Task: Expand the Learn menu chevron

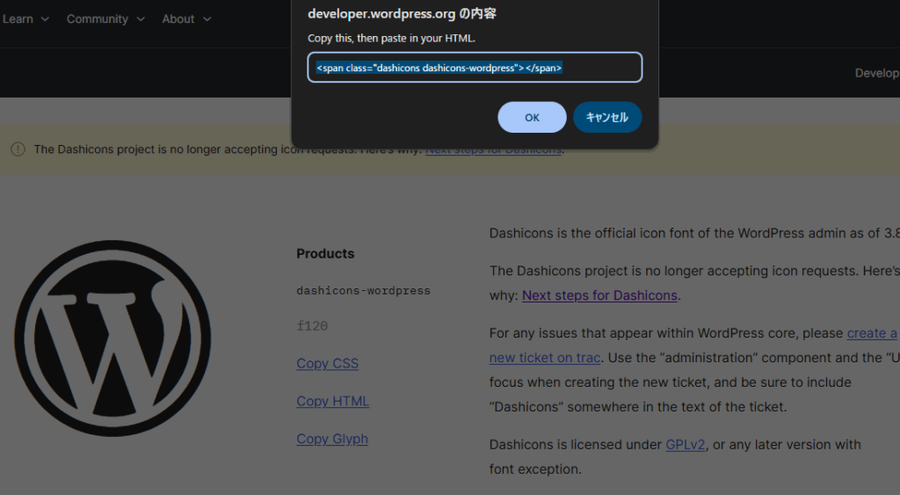Action: click(x=45, y=19)
